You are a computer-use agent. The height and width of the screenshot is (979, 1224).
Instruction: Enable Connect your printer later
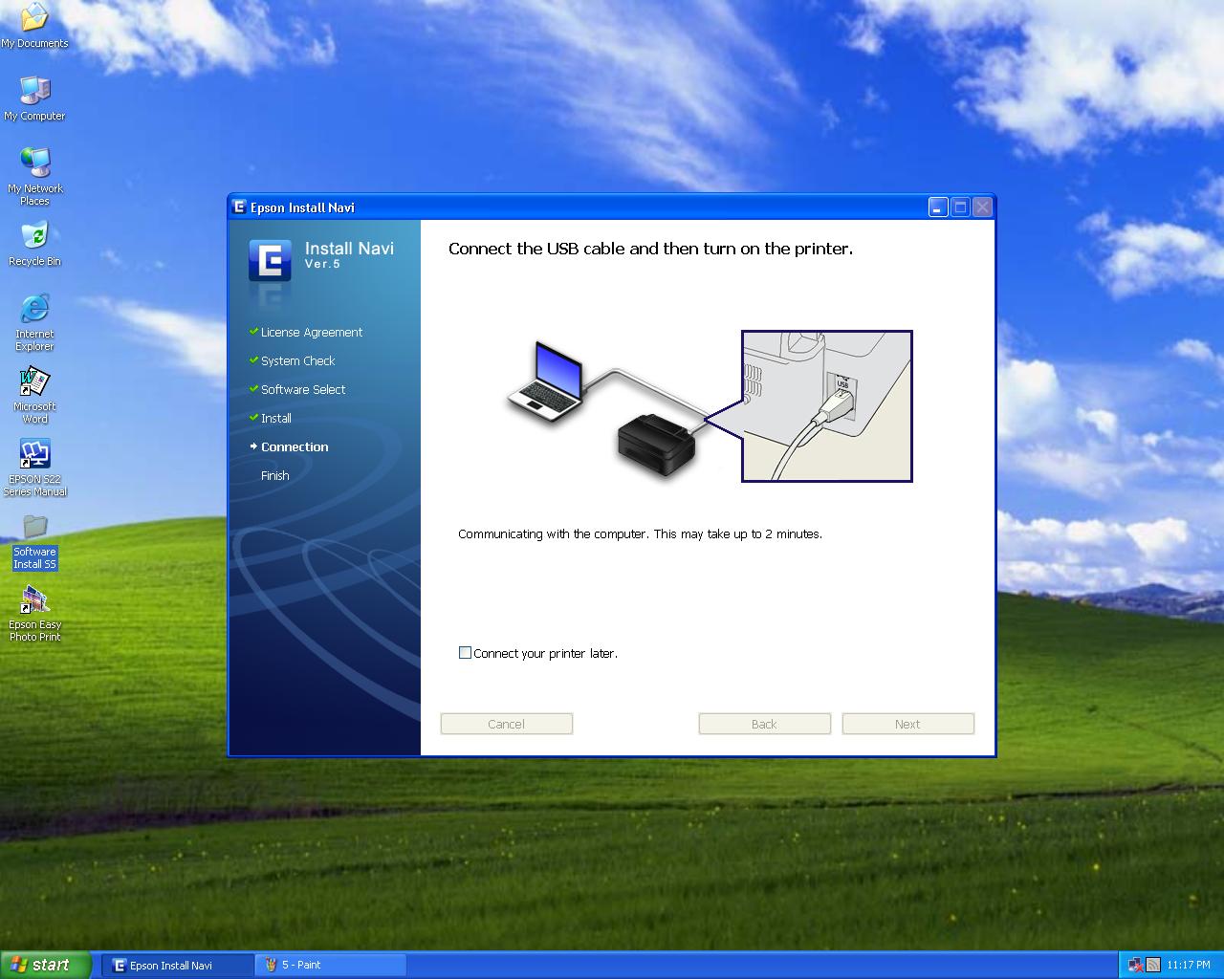[466, 653]
